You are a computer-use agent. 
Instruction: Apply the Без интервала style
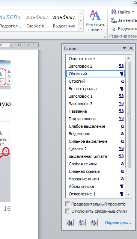(x=95, y=89)
